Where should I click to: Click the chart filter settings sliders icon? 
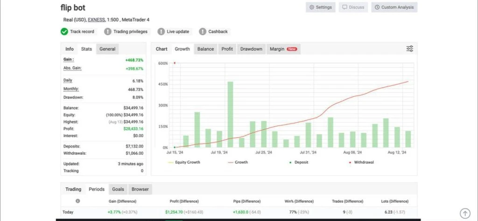409,49
